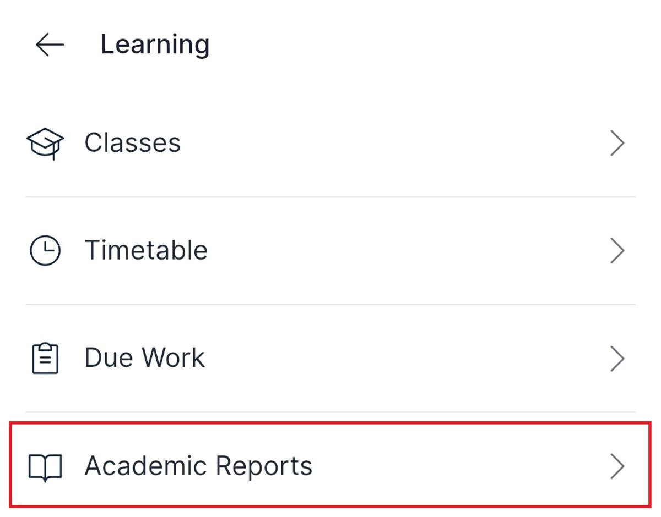
Task: Open the Classes menu label
Action: click(x=132, y=143)
